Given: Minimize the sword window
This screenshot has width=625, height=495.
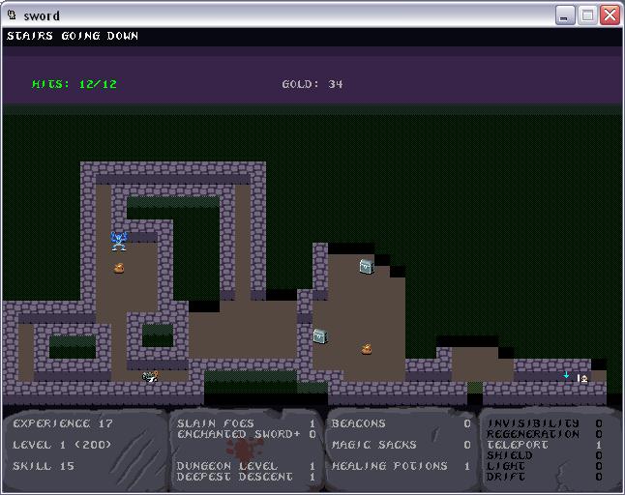Looking at the screenshot, I should click(565, 15).
